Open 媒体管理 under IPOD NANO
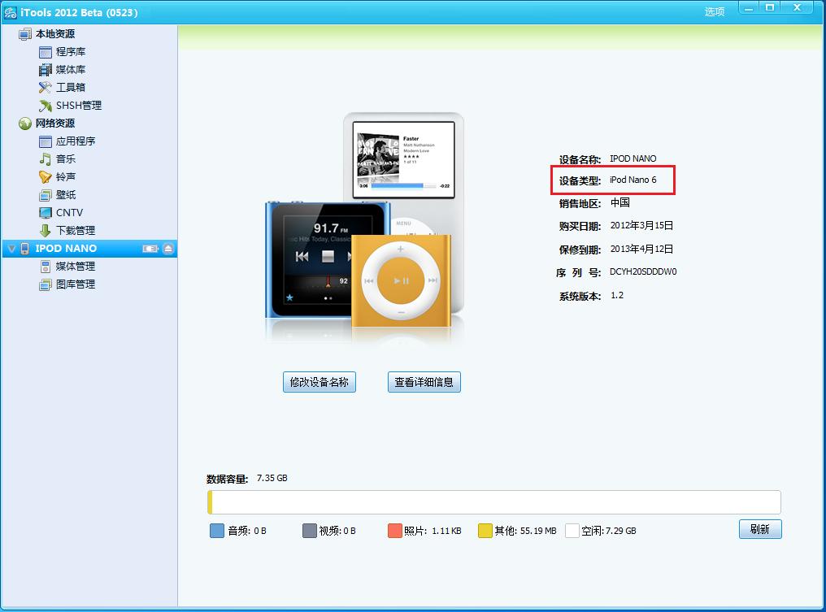This screenshot has height=612, width=826. click(x=76, y=267)
